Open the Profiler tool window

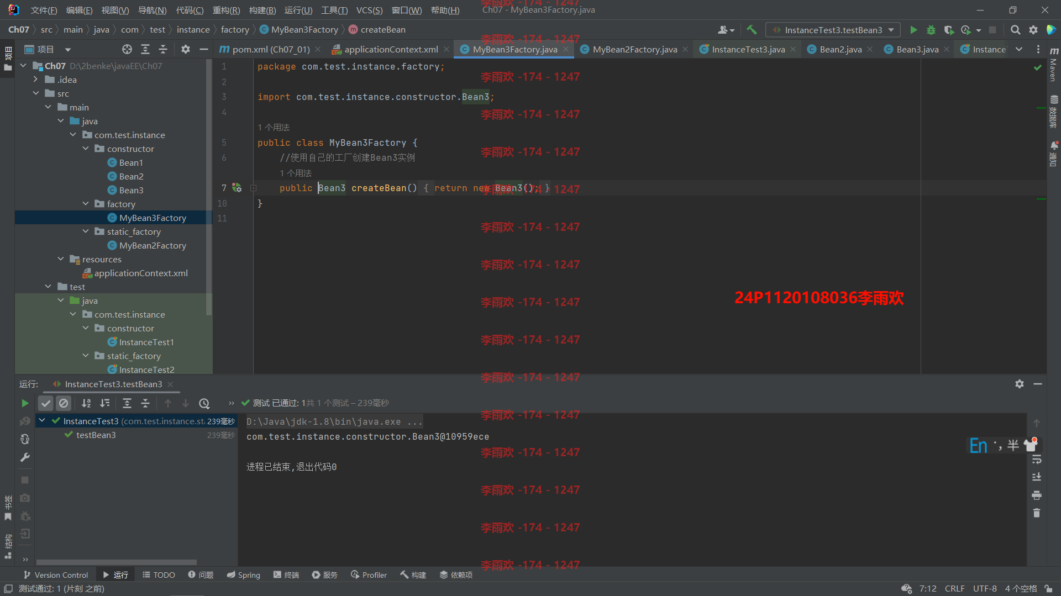coord(369,575)
